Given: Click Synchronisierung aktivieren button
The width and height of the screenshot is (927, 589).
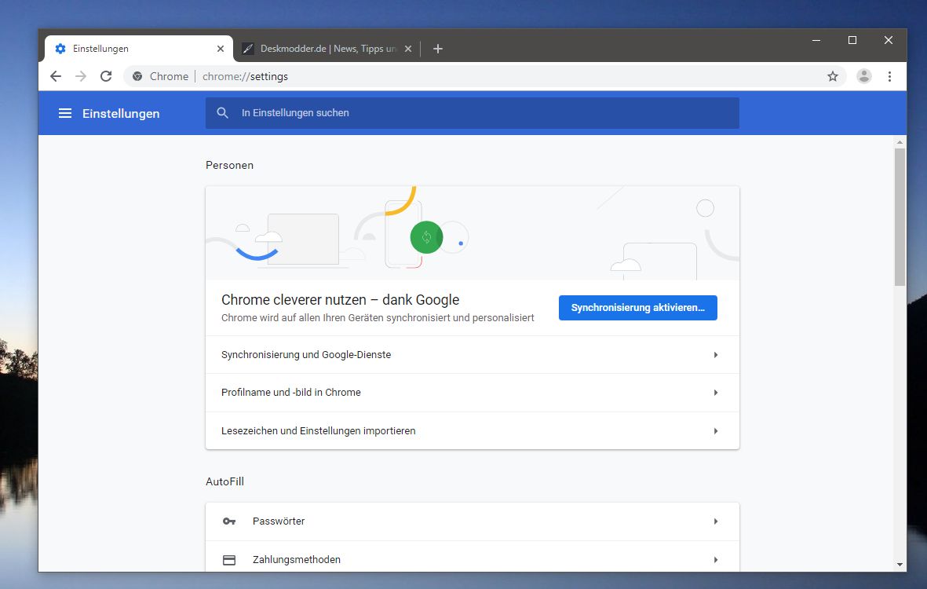Looking at the screenshot, I should (x=638, y=308).
